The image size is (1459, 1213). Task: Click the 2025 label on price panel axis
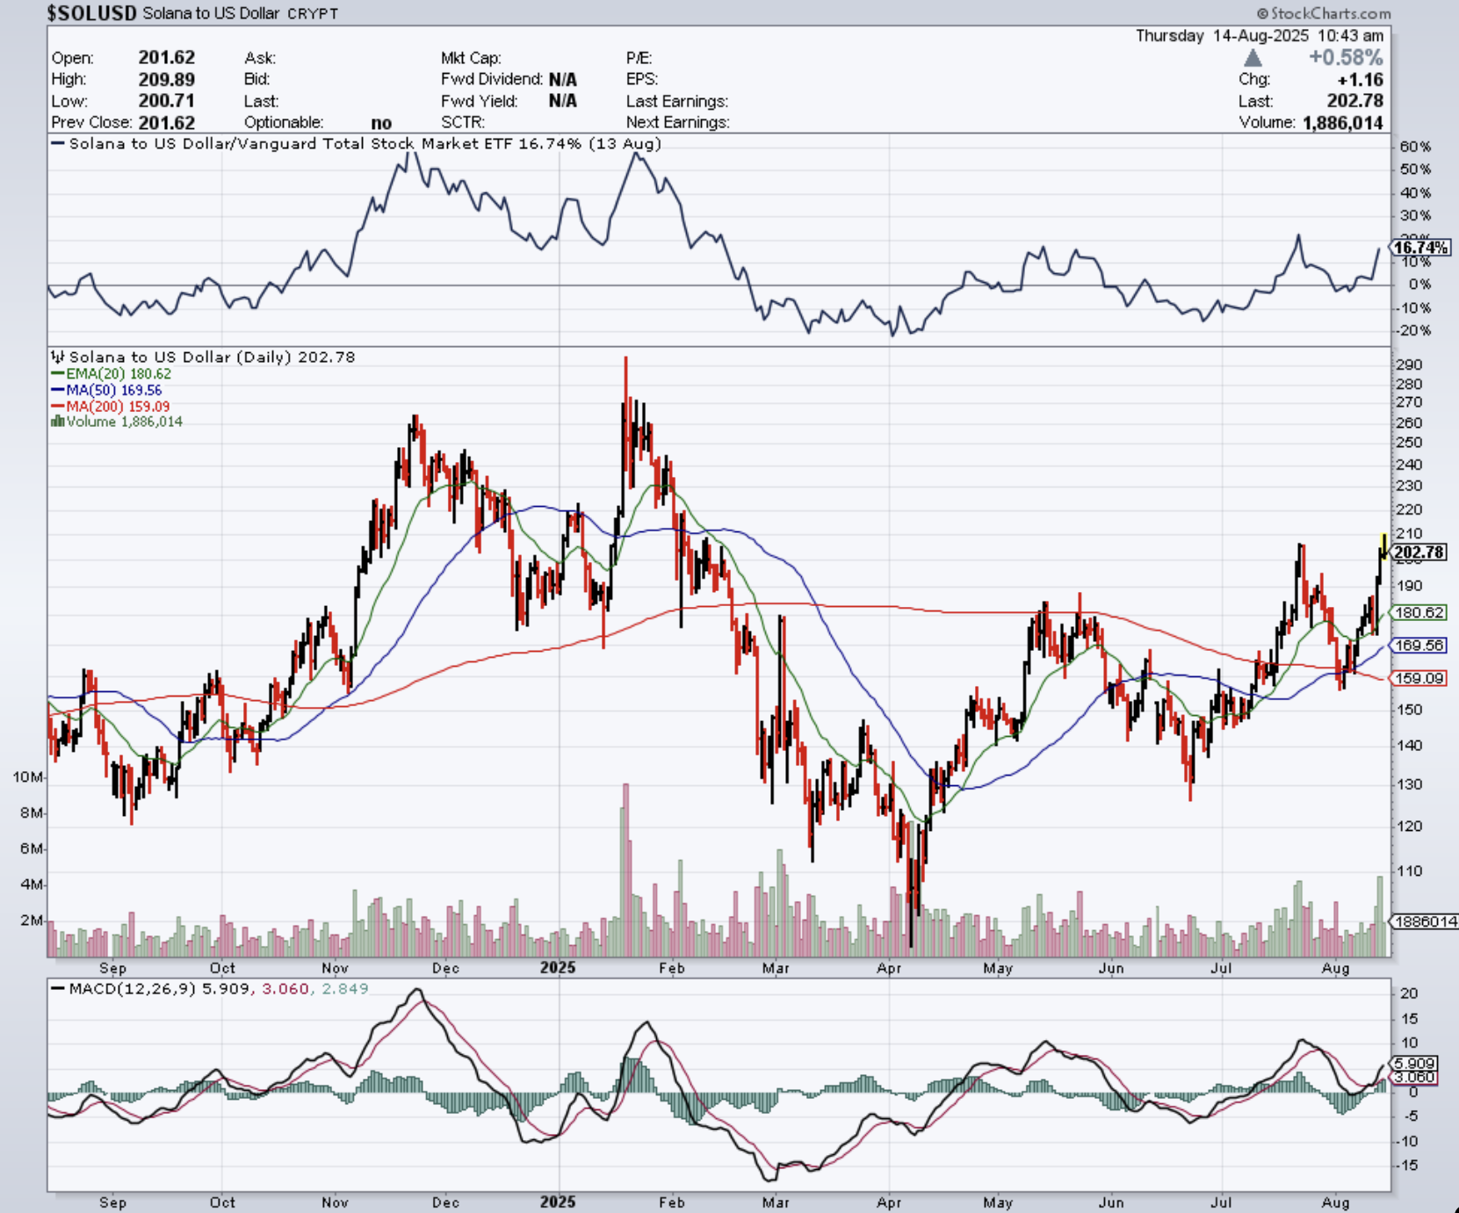pyautogui.click(x=558, y=967)
